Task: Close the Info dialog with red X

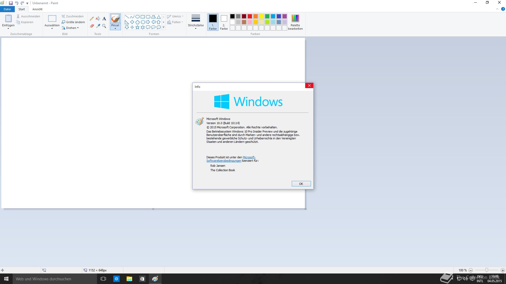Action: [309, 85]
